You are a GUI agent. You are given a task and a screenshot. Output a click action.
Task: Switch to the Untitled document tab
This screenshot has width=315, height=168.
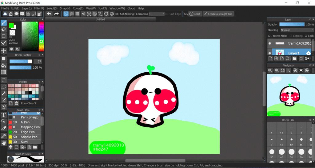click(100, 19)
